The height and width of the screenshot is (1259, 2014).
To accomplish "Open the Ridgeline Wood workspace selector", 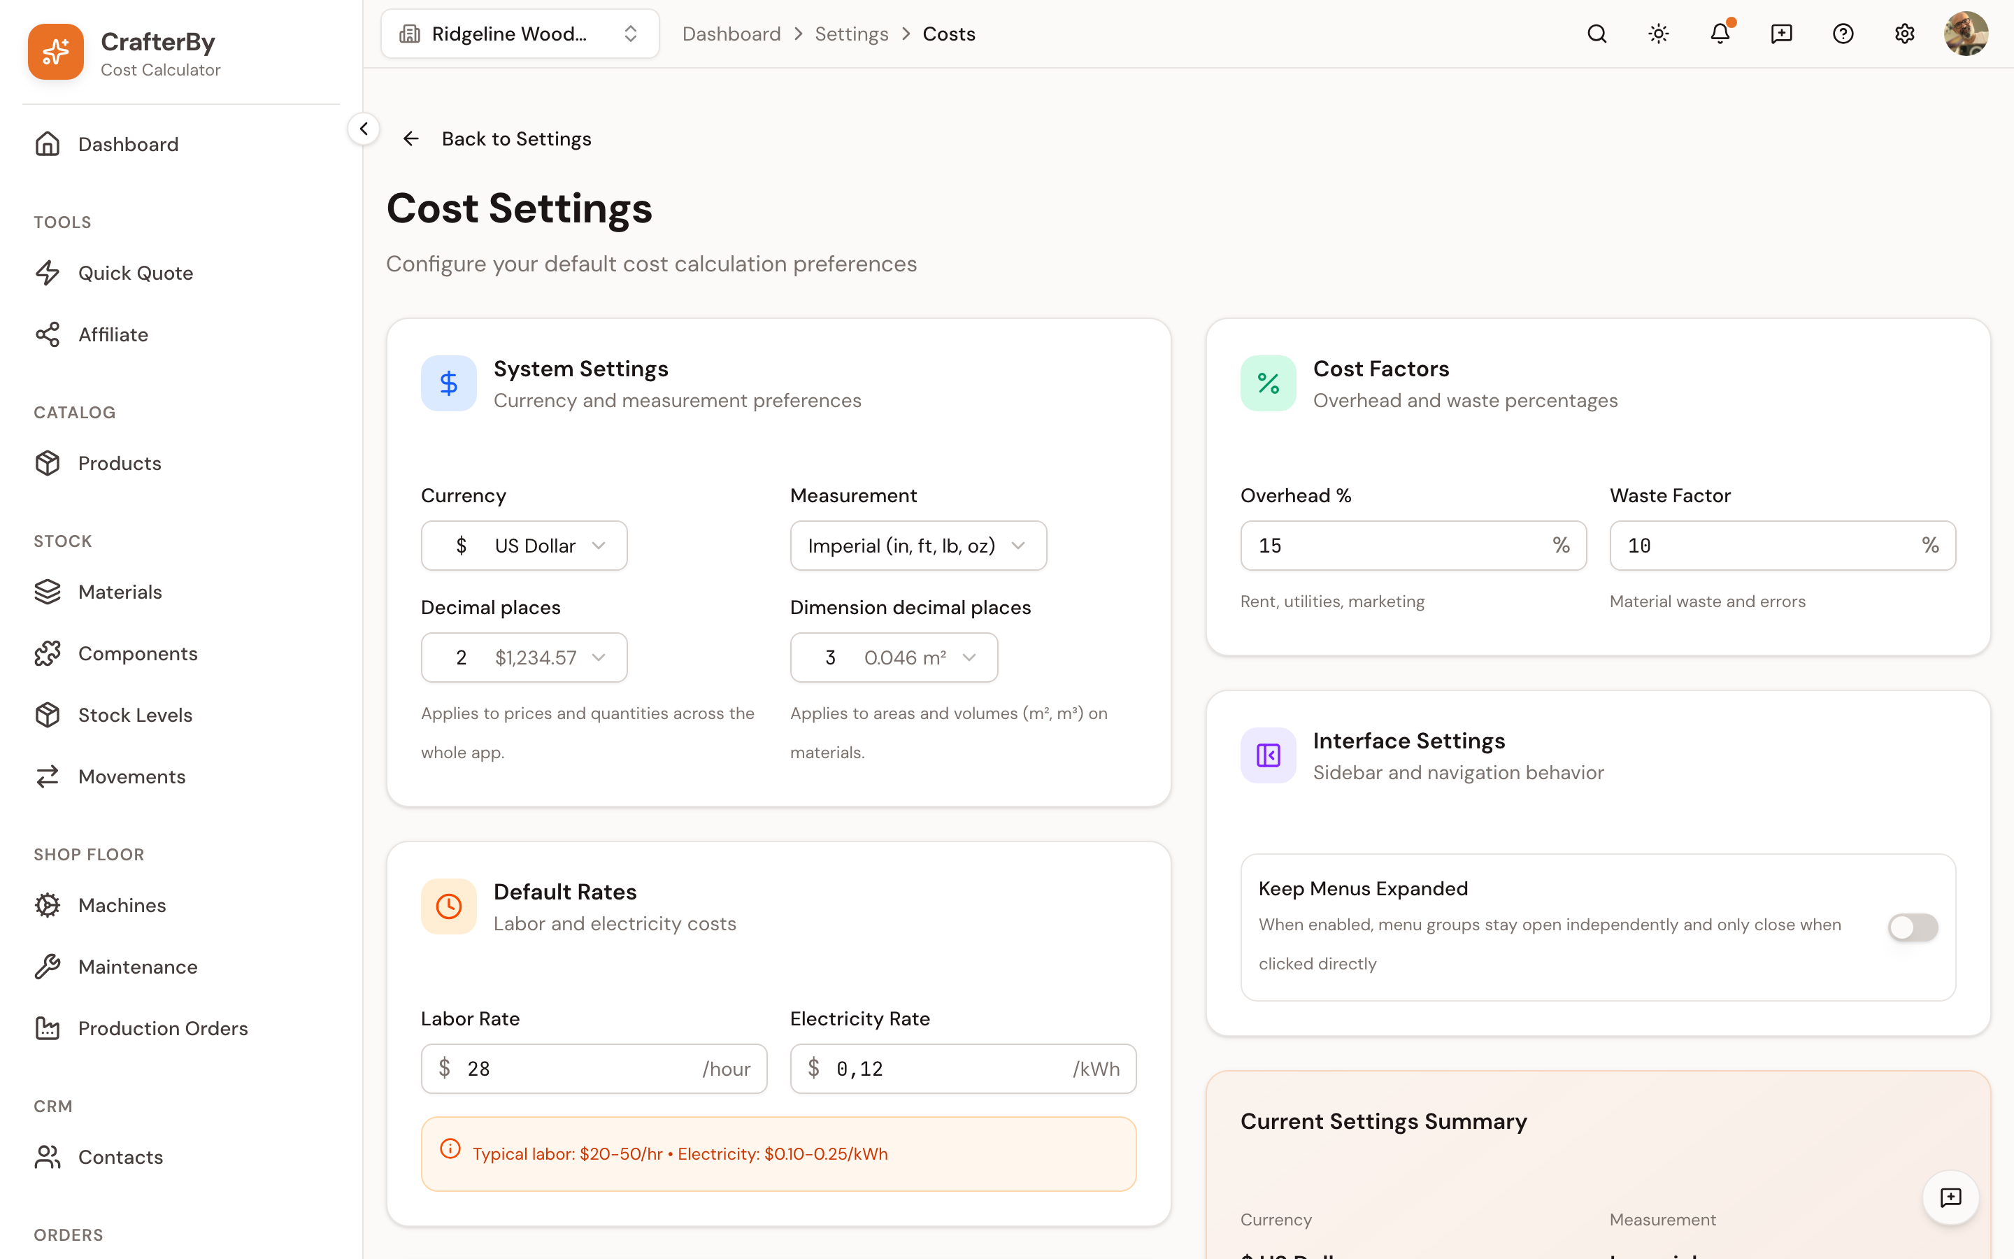I will pos(520,34).
